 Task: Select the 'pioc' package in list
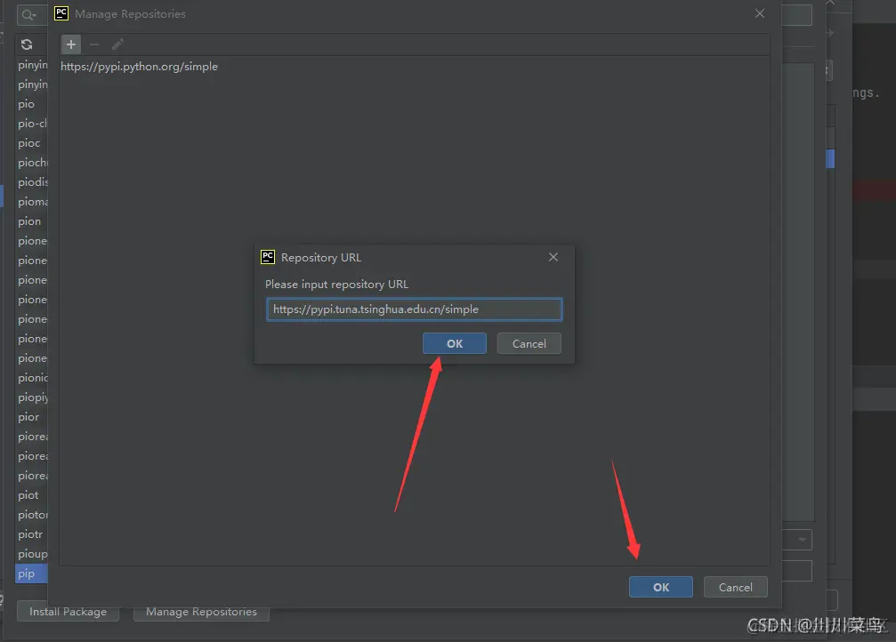point(29,143)
